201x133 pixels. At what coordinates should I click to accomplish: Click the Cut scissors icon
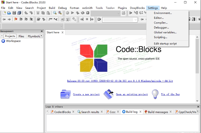[38, 13]
